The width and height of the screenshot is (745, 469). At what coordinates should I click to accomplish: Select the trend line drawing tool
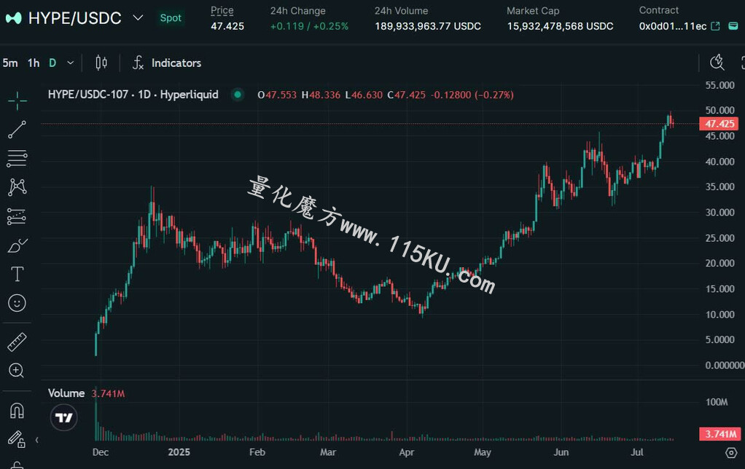17,130
